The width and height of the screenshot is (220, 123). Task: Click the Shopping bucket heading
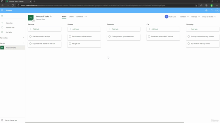[190, 24]
